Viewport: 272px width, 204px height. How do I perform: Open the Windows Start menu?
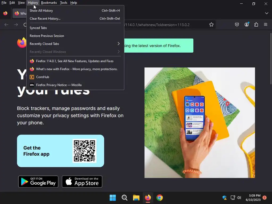tap(113, 198)
